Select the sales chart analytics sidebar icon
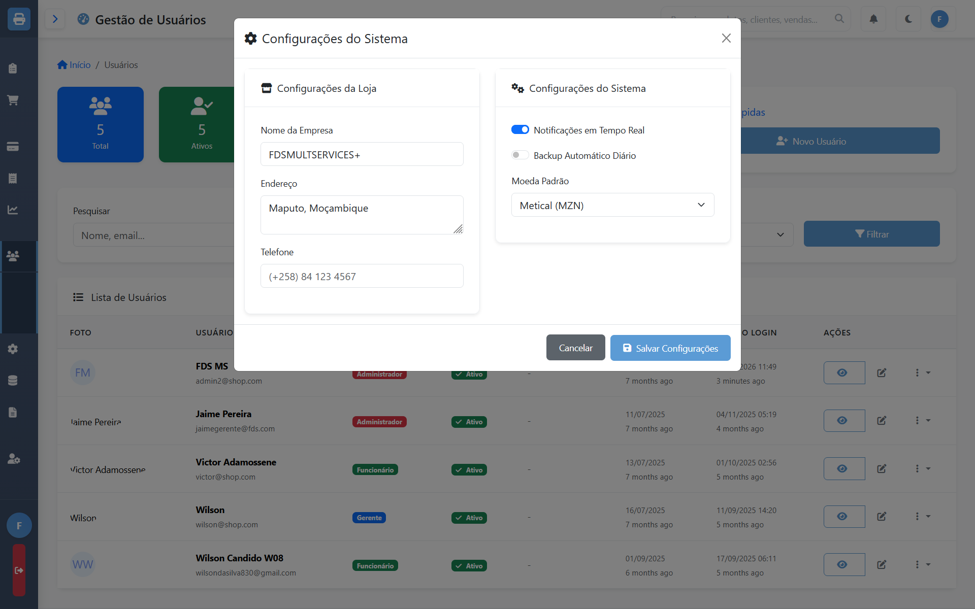The height and width of the screenshot is (609, 975). 13,209
